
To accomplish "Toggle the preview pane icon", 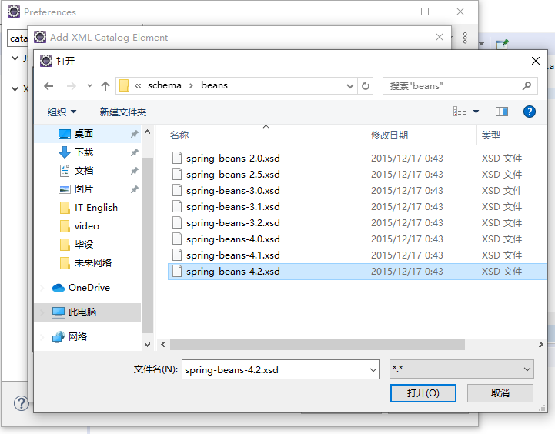I will coord(502,112).
